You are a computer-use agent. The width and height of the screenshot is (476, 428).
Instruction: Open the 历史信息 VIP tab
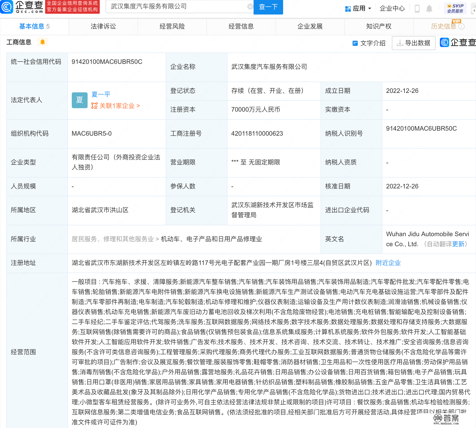445,26
